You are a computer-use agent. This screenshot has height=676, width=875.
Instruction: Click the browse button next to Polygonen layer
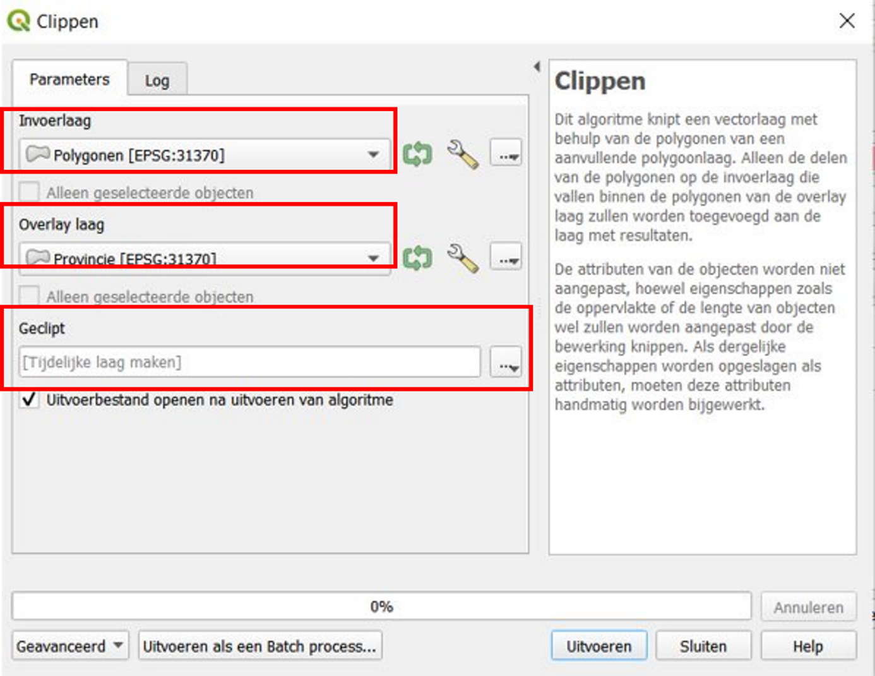pyautogui.click(x=506, y=154)
